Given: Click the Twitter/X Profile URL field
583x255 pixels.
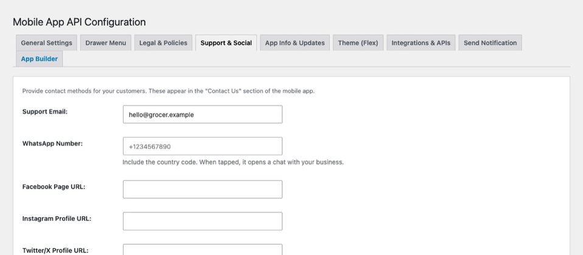Looking at the screenshot, I should point(203,250).
